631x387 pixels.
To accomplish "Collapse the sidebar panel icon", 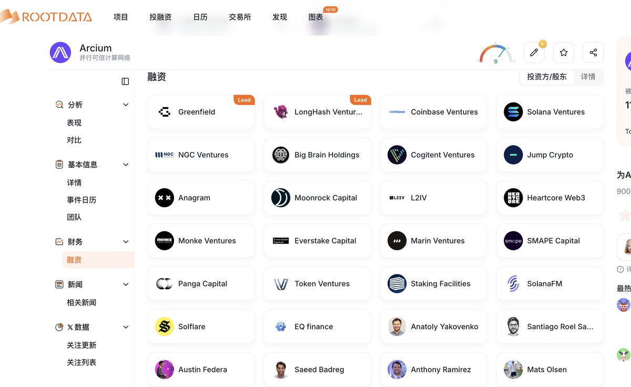I will (x=125, y=81).
